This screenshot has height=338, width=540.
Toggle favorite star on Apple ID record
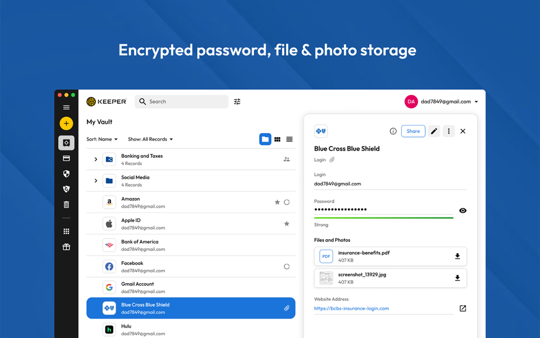[287, 223]
